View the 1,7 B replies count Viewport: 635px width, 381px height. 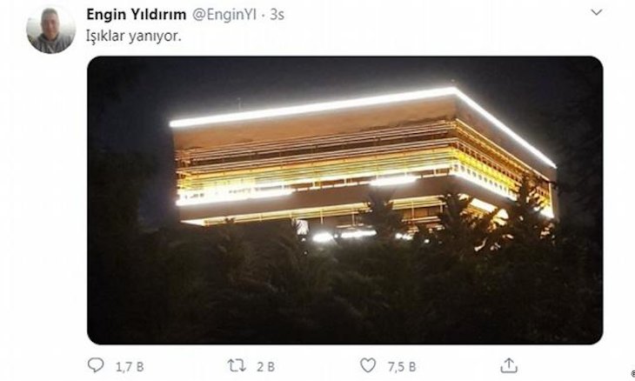130,367
